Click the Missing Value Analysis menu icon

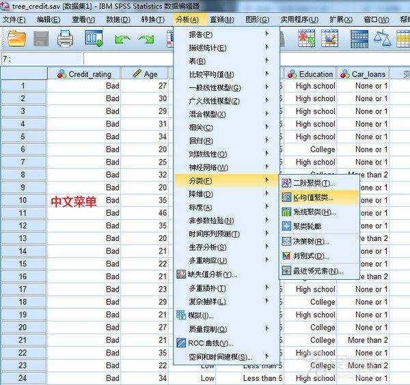click(181, 274)
